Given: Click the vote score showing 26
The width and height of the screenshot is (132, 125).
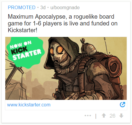Looking at the screenshot, I should (x=112, y=116).
